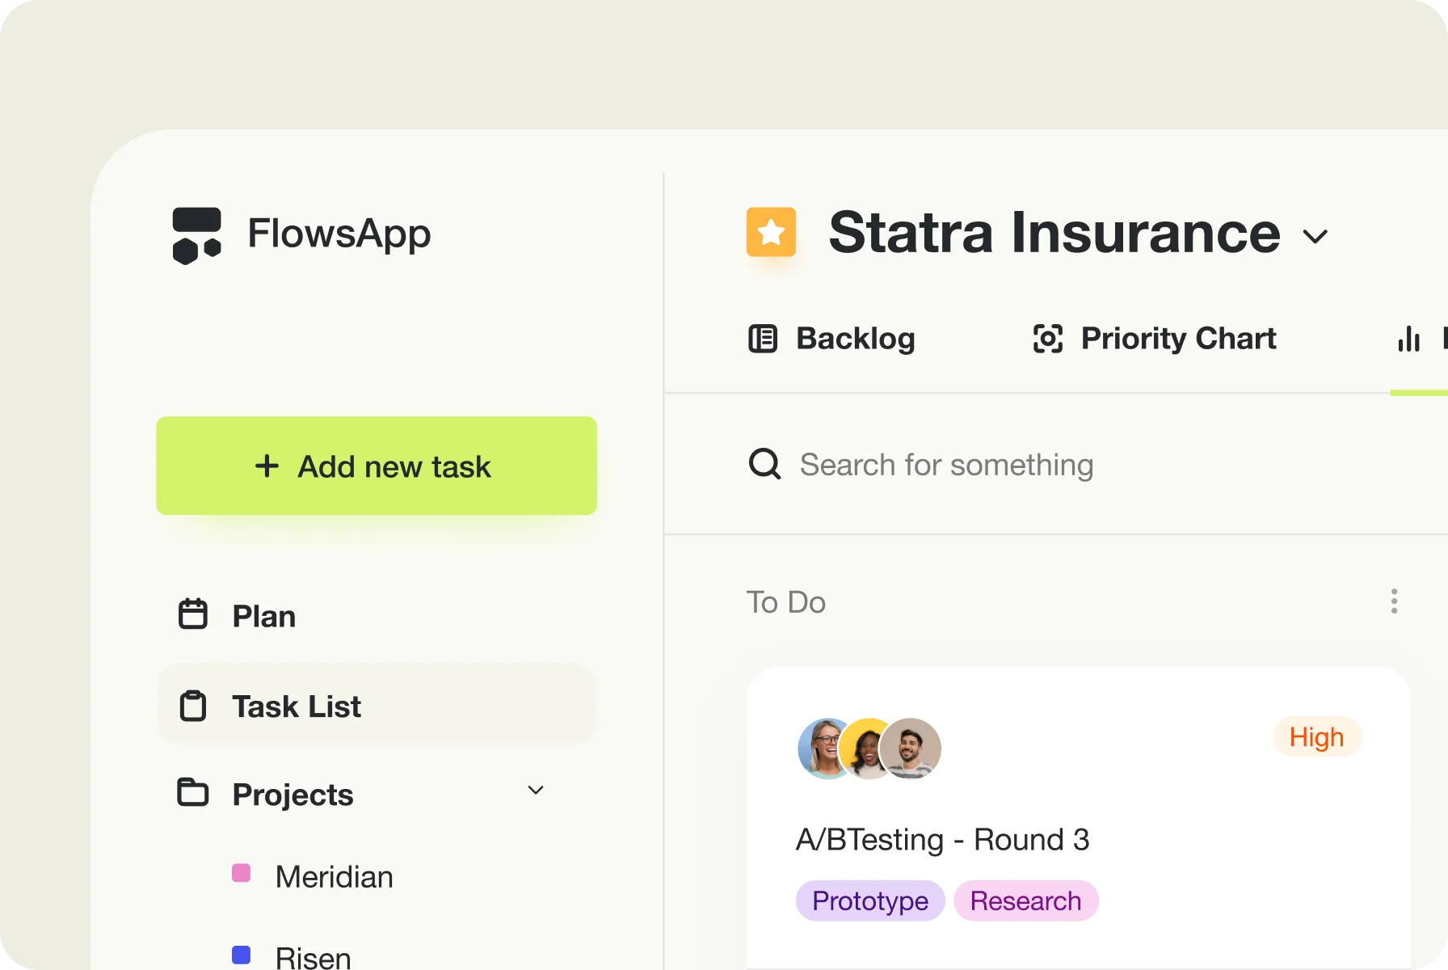
Task: Click the Priority Chart focus icon
Action: coord(1048,339)
